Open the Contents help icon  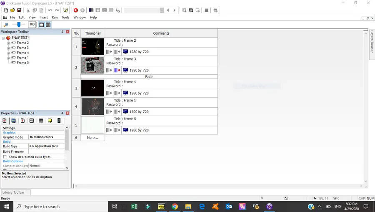[x=65, y=10]
